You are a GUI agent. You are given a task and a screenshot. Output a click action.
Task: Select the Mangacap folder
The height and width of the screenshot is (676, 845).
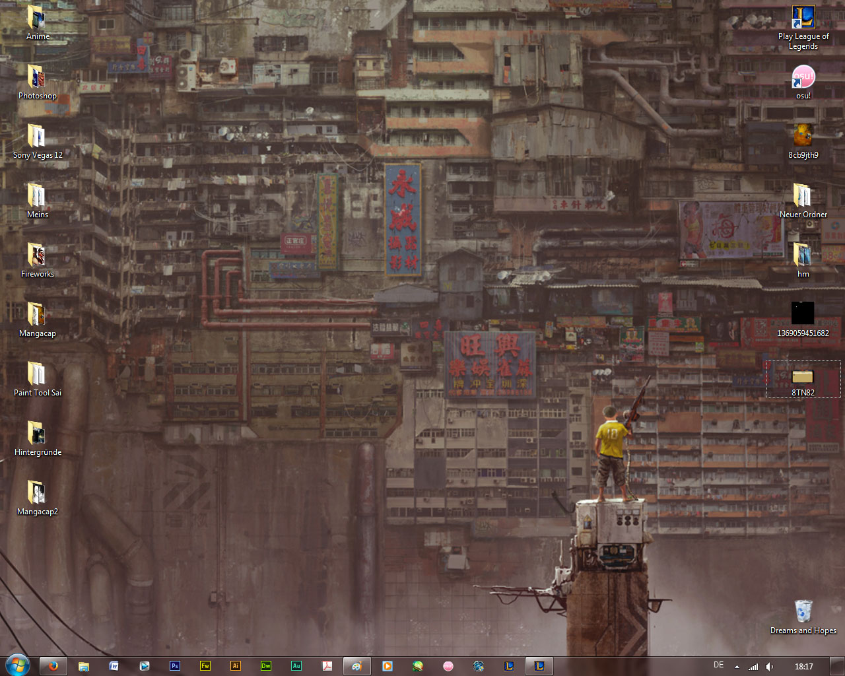[x=37, y=320]
